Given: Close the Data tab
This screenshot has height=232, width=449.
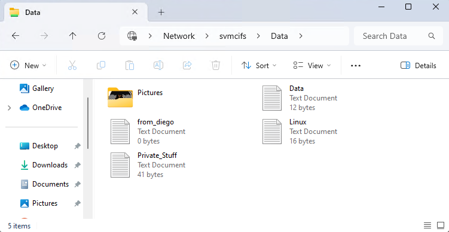Looking at the screenshot, I should (x=135, y=12).
